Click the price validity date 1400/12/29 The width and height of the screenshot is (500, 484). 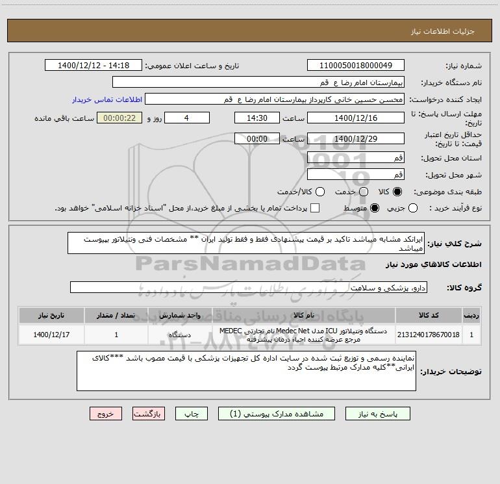(356, 138)
